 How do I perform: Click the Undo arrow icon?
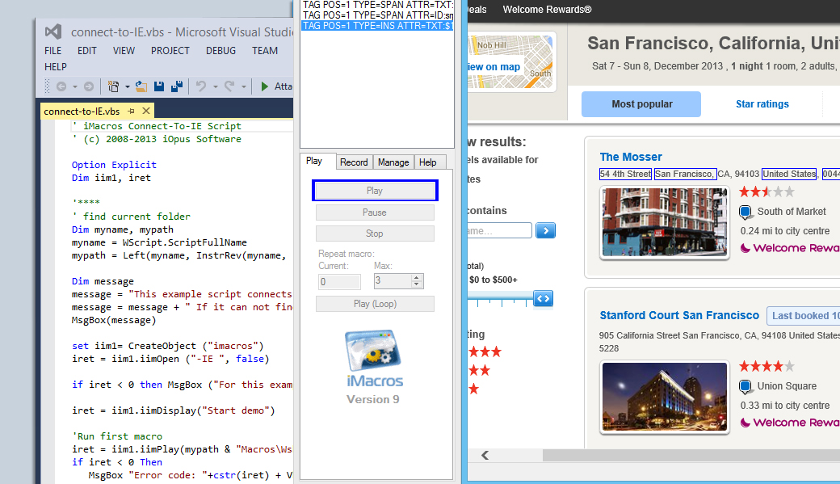201,86
